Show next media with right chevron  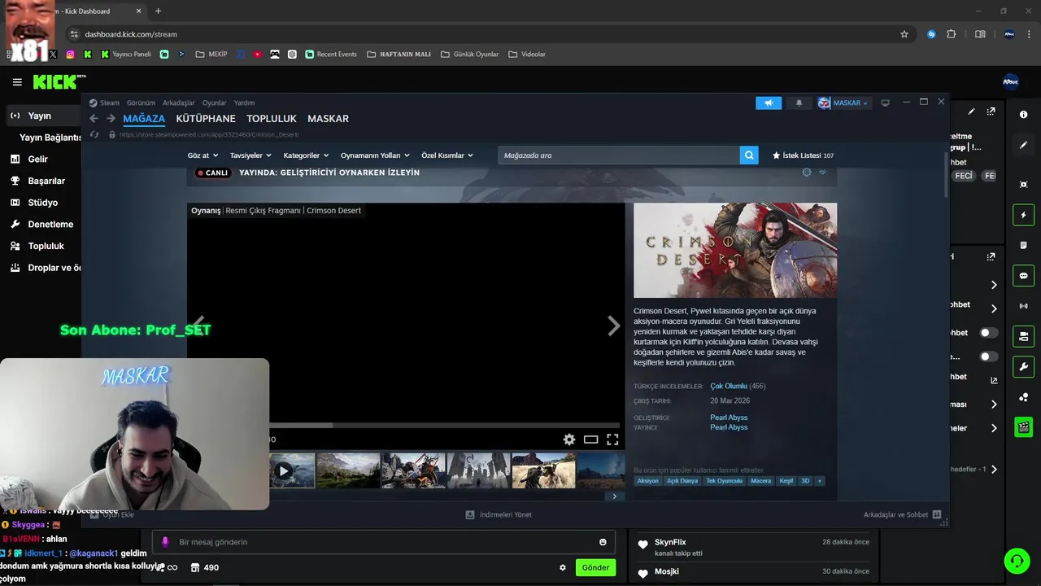614,326
